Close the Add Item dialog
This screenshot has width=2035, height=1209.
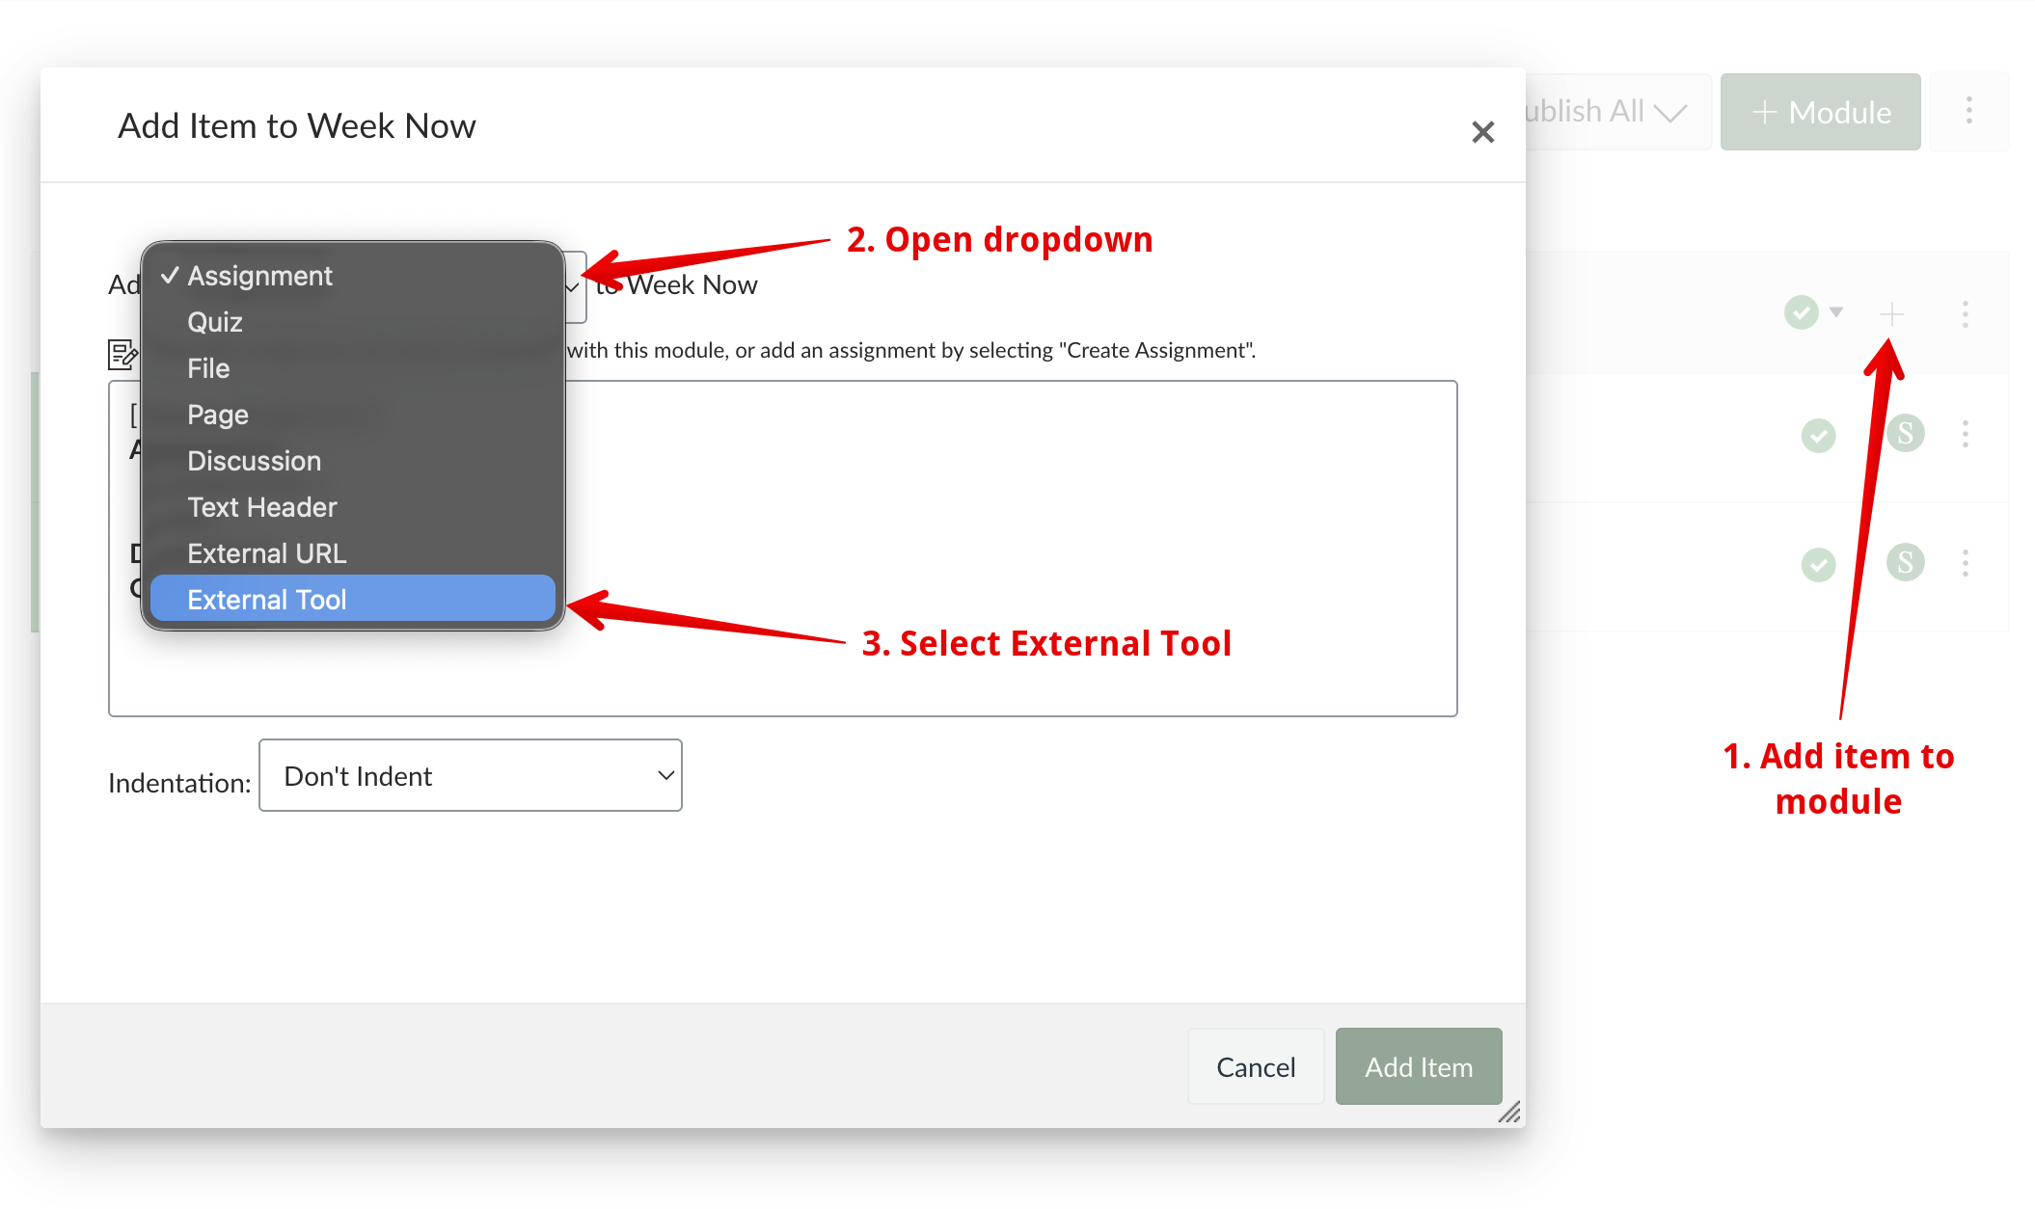point(1482,132)
